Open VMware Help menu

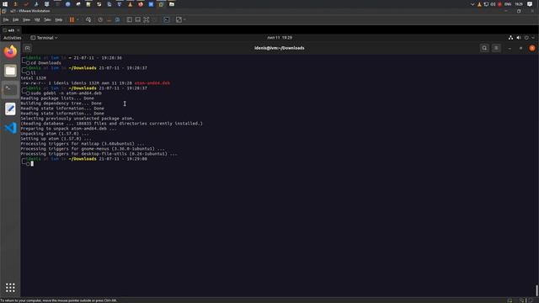coord(59,20)
